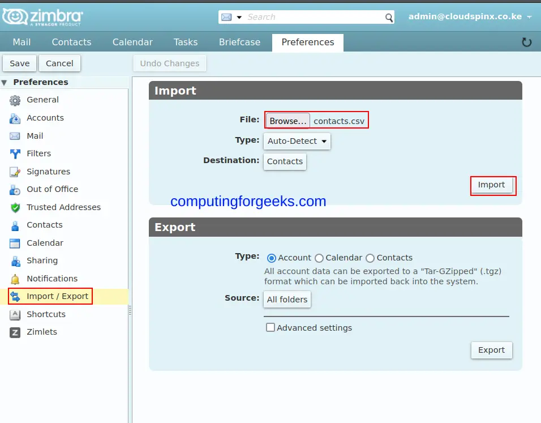This screenshot has width=541, height=423.
Task: Click the Accounts icon in the sidebar
Action: [x=15, y=118]
